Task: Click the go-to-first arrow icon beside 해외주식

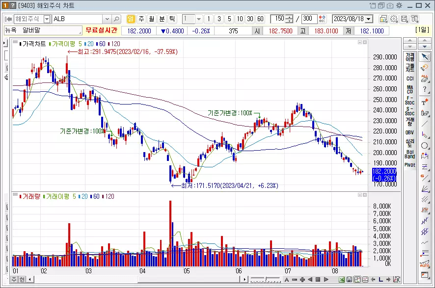Action: coord(9,19)
